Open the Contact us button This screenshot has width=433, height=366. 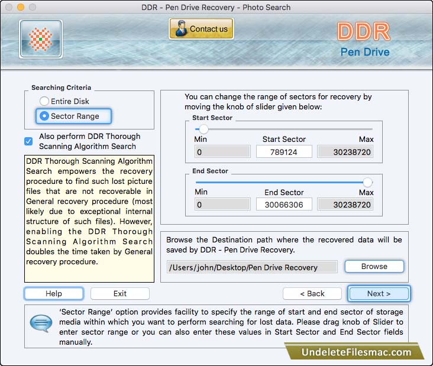coord(201,29)
